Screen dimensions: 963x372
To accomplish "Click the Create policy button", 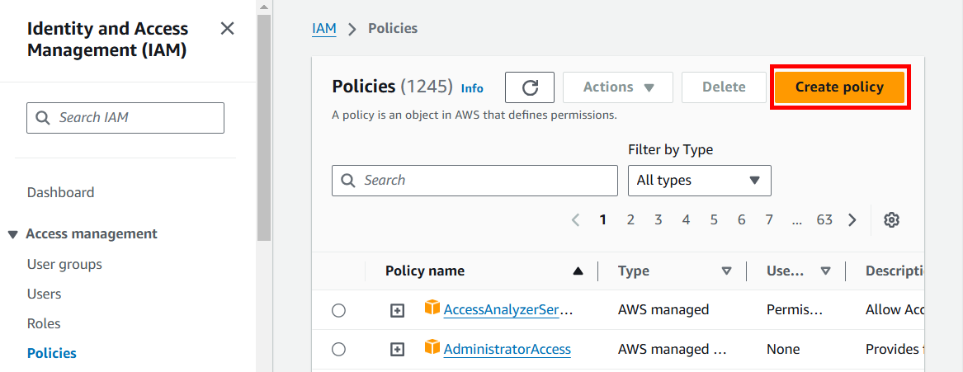I will click(x=839, y=87).
